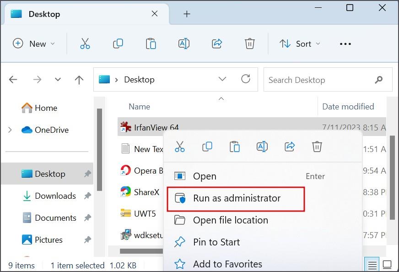Click the Cut icon in main toolbar

click(85, 44)
